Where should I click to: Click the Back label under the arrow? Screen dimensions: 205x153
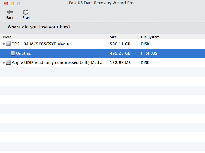(x=10, y=18)
